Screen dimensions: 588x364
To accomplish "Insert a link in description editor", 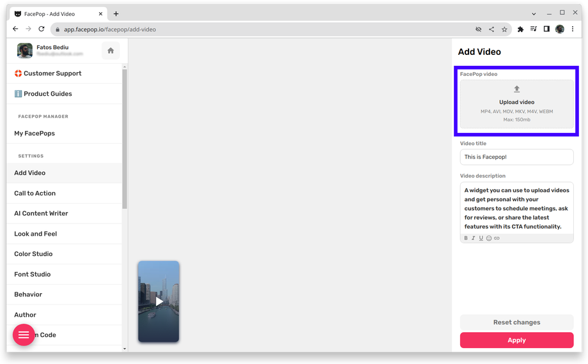I will (497, 238).
